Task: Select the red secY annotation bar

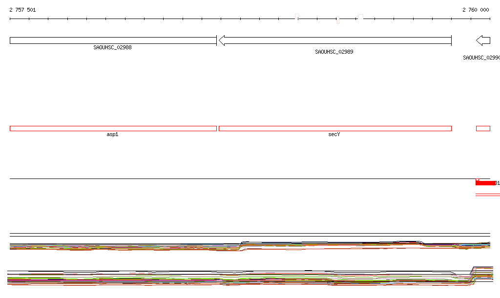Action: pos(335,129)
